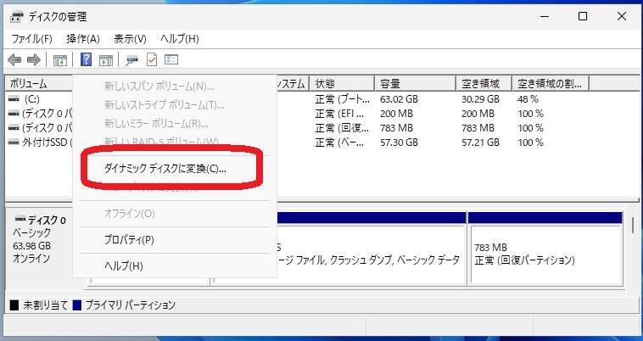Sort by the 空き領域の割... column header
The image size is (643, 341).
pos(551,84)
